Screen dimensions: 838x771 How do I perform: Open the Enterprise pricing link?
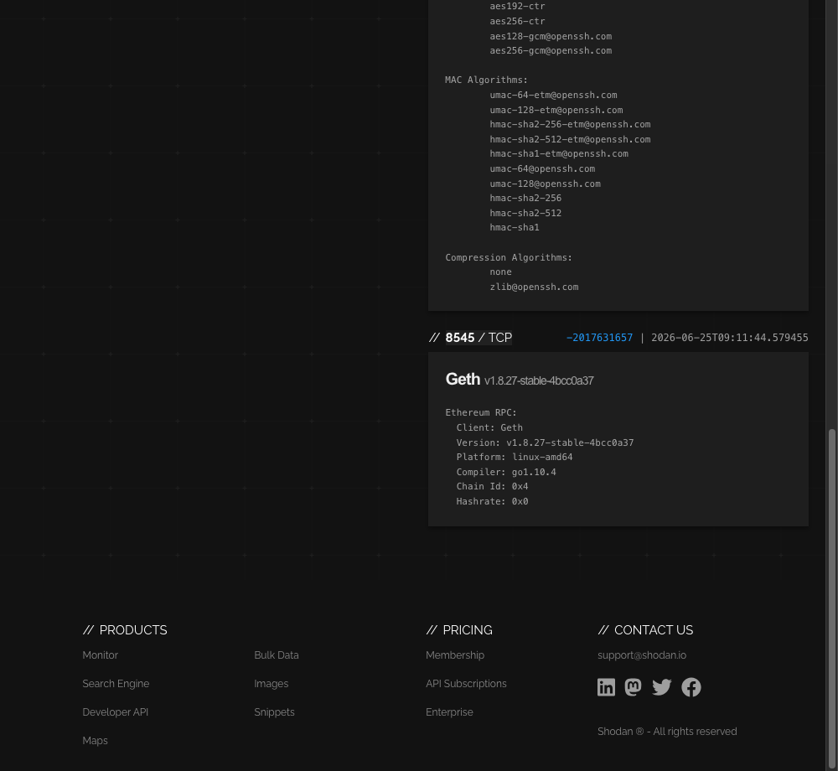tap(449, 712)
